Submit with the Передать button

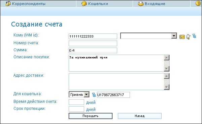pos(91,116)
